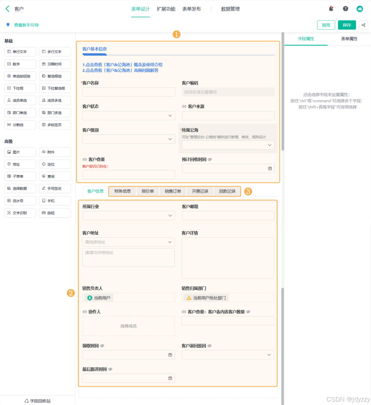Add a 单行文本 field
The height and width of the screenshot is (405, 371).
pos(20,52)
